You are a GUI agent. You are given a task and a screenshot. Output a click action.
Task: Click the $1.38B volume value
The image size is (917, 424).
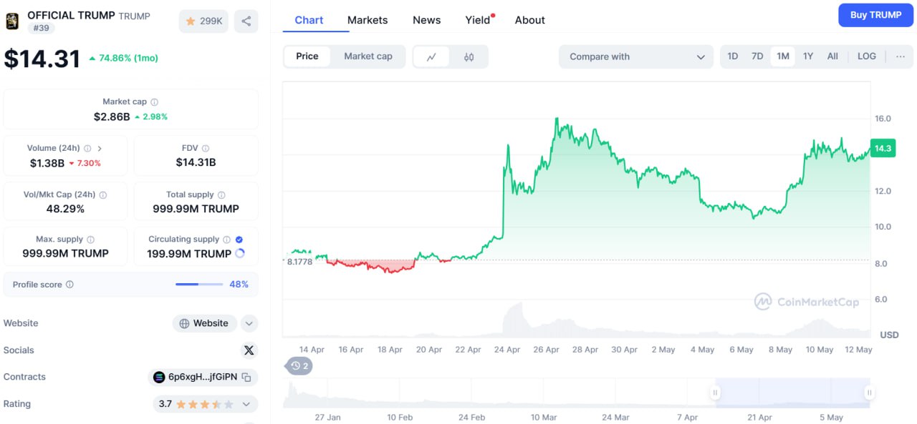coord(47,163)
